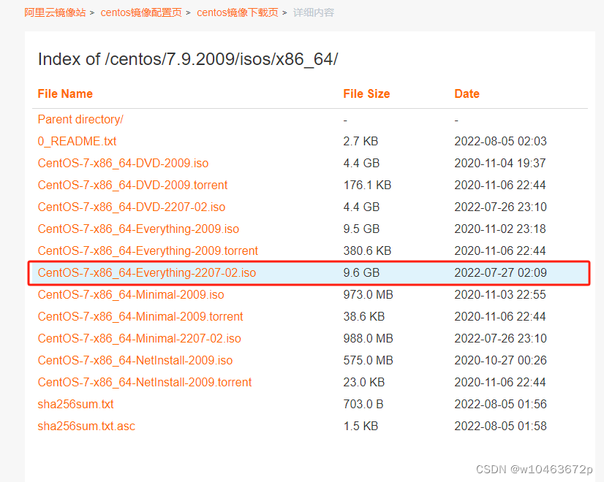604x482 pixels.
Task: Select the 9.6 GB size cell
Action: [x=361, y=273]
